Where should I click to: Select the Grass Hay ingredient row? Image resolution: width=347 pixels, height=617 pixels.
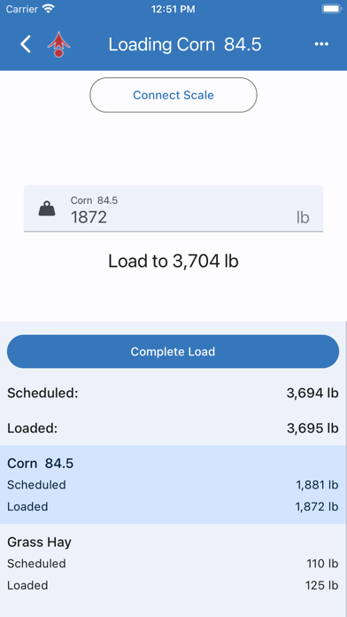click(173, 564)
